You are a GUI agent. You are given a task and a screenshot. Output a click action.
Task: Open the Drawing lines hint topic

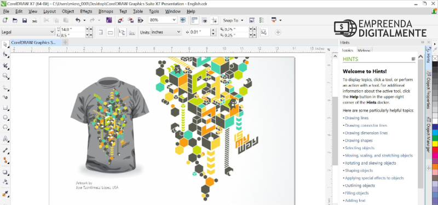tap(357, 118)
